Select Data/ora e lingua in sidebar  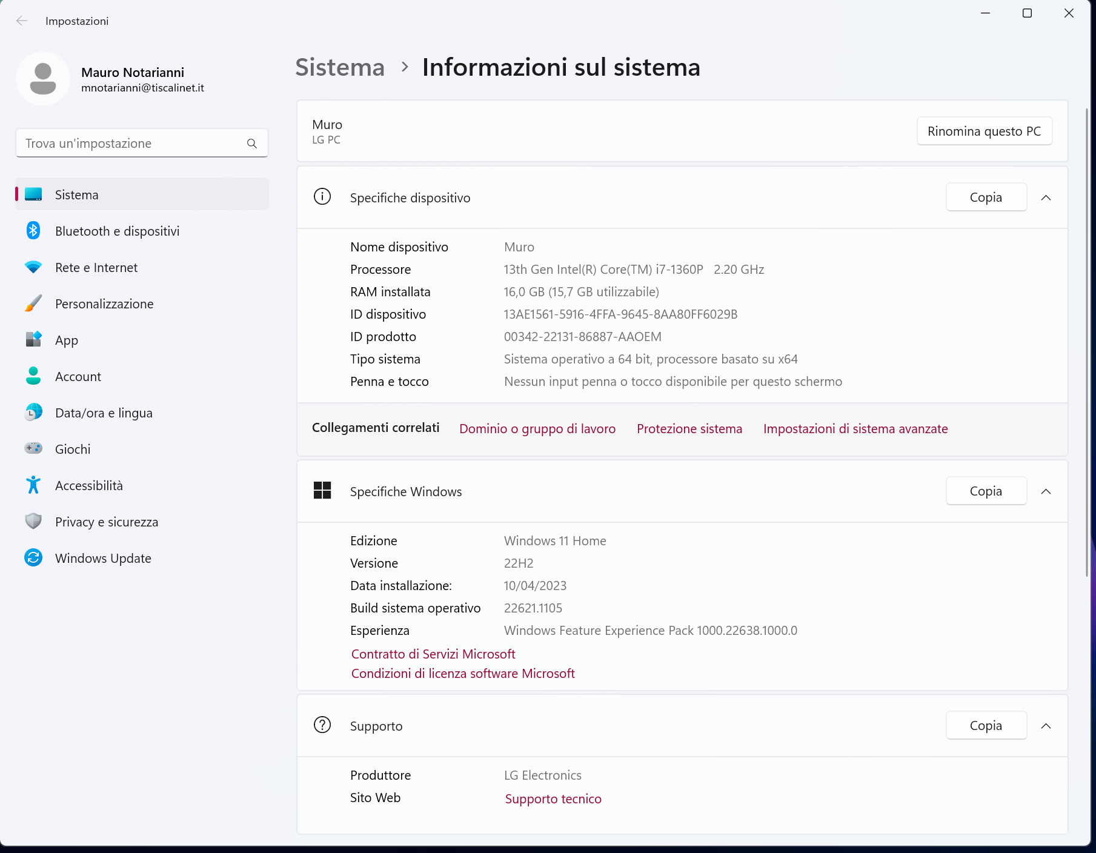coord(104,413)
